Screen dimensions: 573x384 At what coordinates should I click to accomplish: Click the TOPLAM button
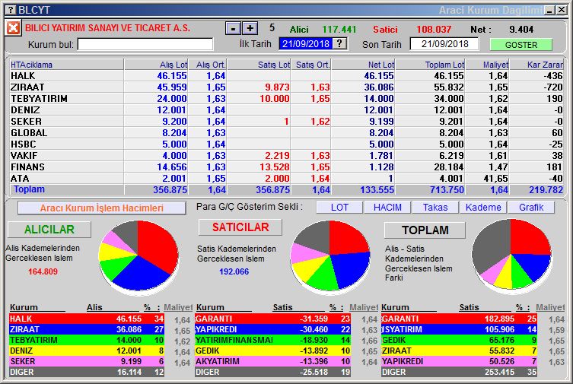[x=425, y=230]
